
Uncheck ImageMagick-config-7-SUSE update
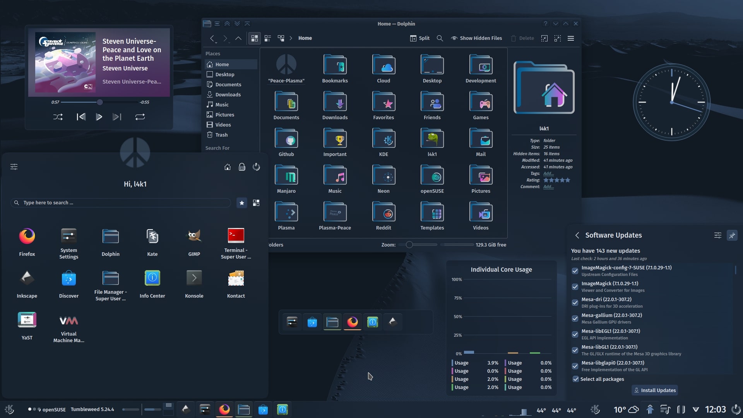(x=575, y=271)
